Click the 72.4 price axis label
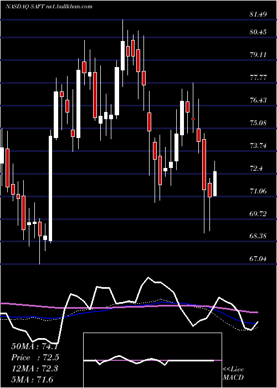The width and height of the screenshot is (277, 388). point(257,169)
